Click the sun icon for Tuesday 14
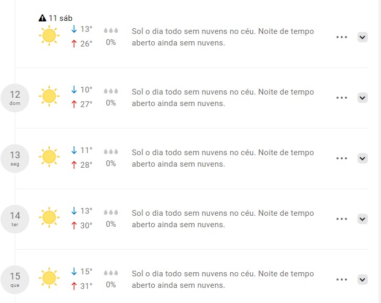The image size is (381, 303). click(x=49, y=217)
